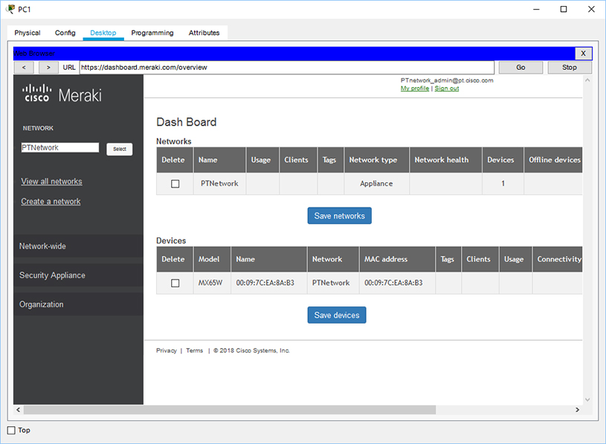
Task: Click the vertical scrollbar up arrow
Action: [x=587, y=80]
